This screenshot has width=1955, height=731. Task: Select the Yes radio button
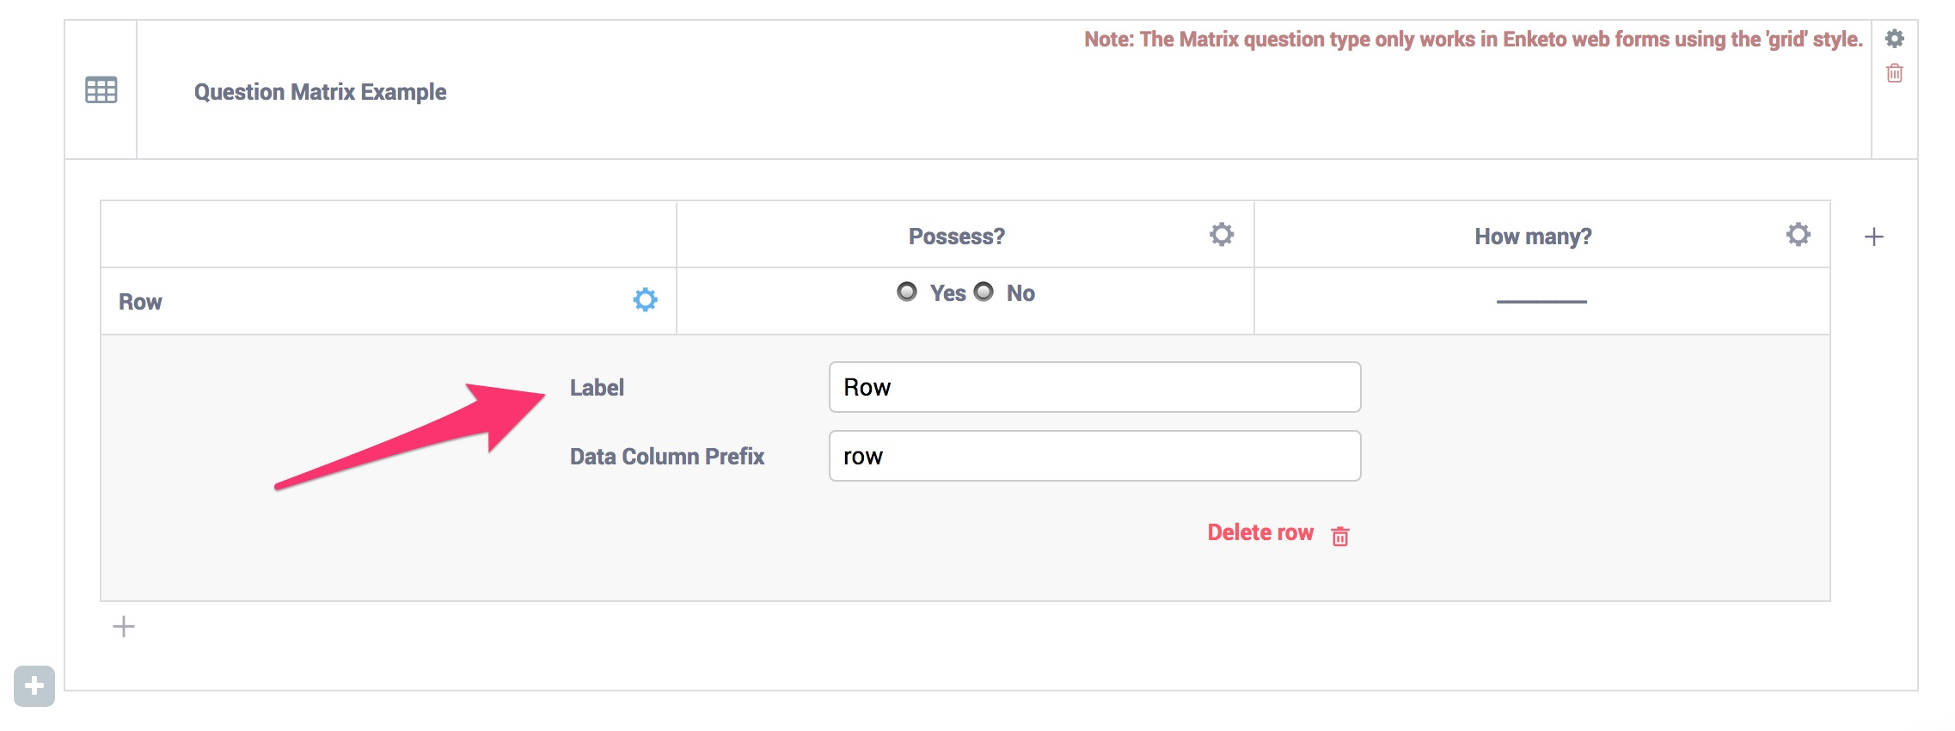point(907,292)
